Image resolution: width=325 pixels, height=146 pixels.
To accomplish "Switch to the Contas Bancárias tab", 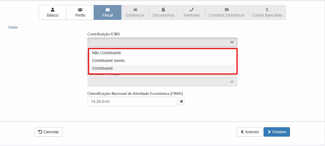I will (x=267, y=15).
